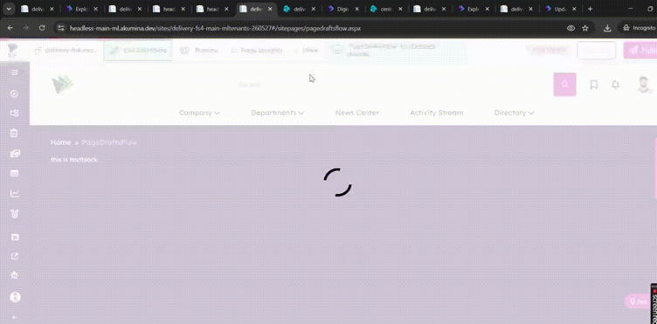Open the analytics chart icon in sidebar

click(14, 193)
